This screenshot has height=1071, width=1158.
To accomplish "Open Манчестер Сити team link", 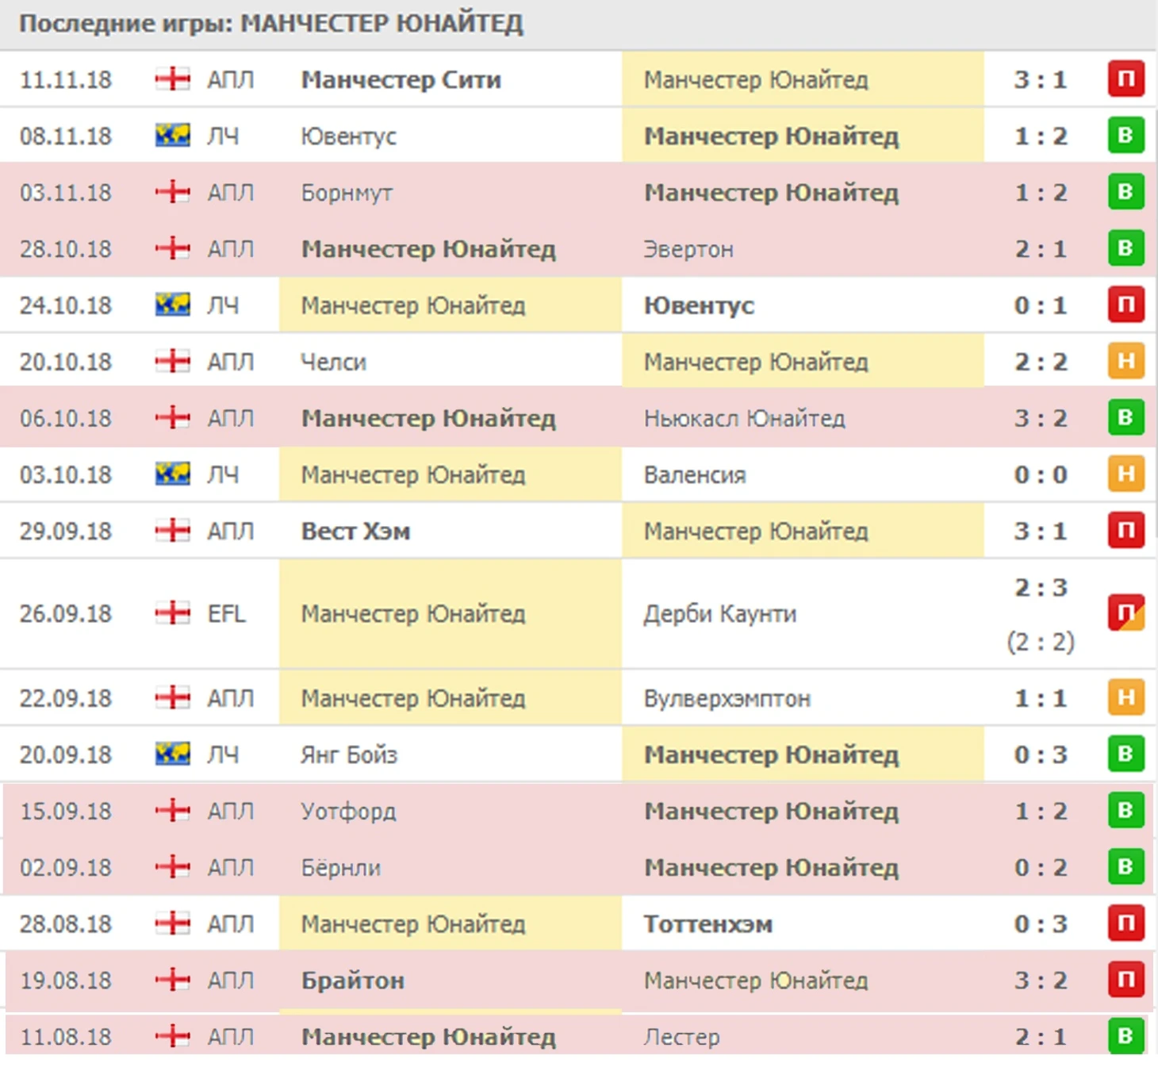I will [x=401, y=80].
